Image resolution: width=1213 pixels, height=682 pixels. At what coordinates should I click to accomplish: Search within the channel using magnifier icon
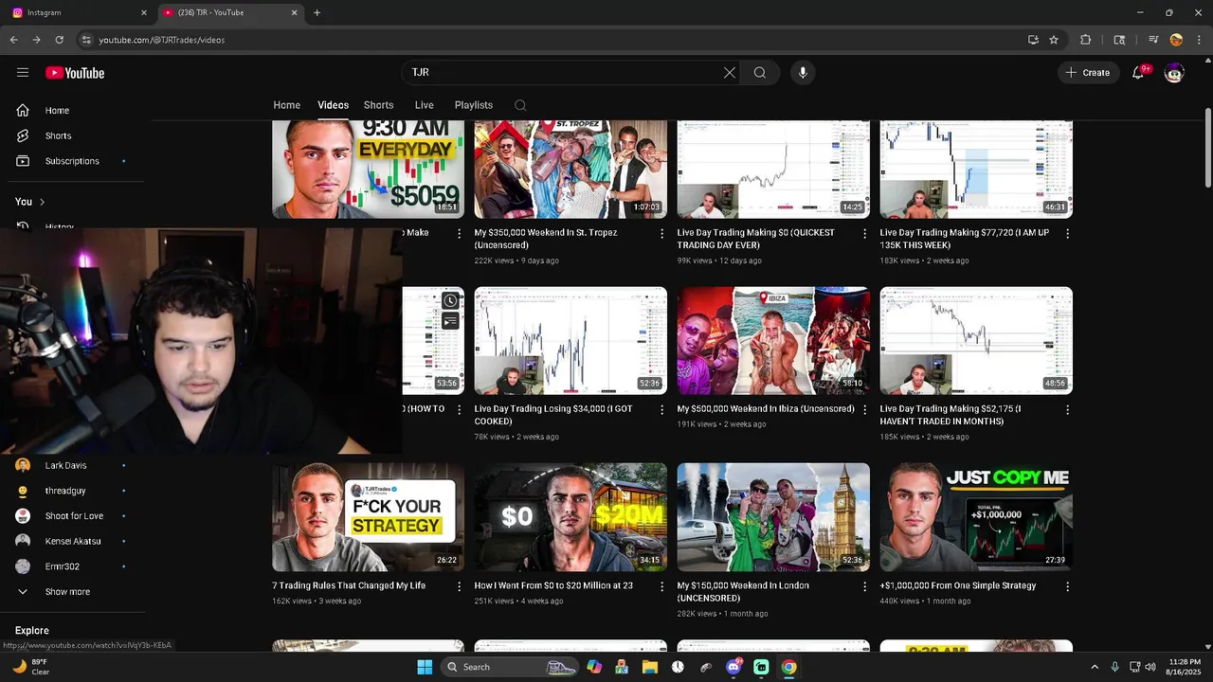[520, 105]
